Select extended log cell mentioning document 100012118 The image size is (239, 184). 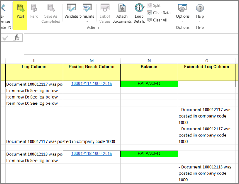pos(207,173)
